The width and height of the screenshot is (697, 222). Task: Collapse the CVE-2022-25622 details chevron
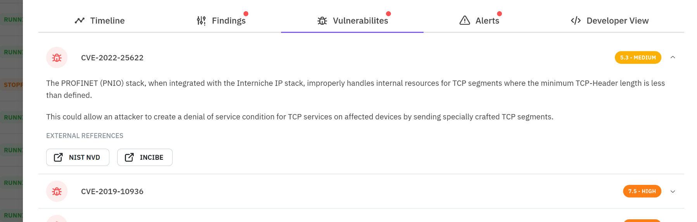673,57
